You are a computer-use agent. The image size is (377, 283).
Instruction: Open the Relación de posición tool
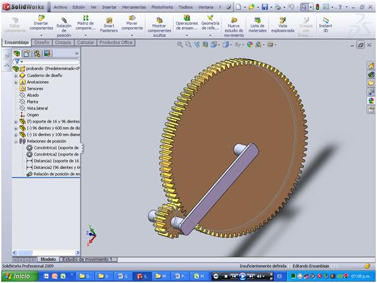64,27
